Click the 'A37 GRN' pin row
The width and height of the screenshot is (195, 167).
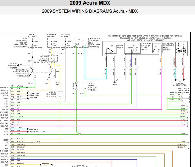tap(16, 103)
